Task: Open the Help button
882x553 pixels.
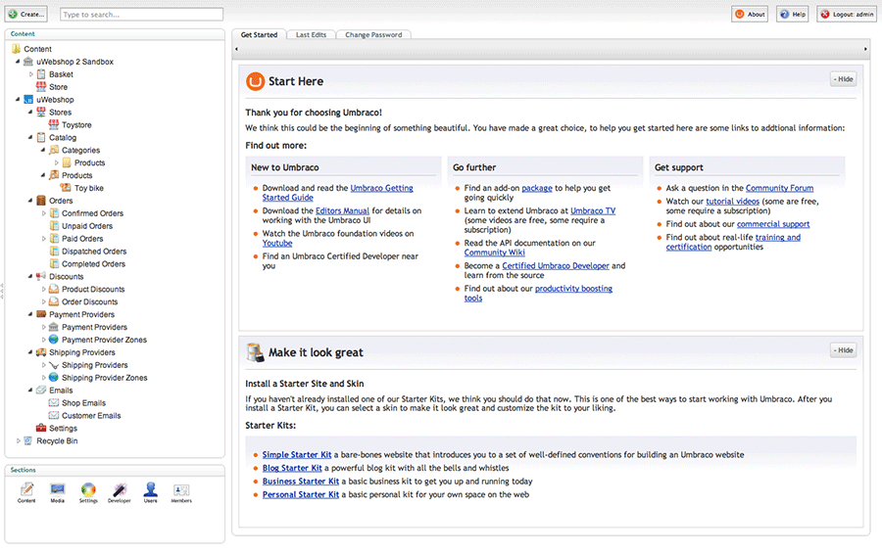Action: point(793,14)
